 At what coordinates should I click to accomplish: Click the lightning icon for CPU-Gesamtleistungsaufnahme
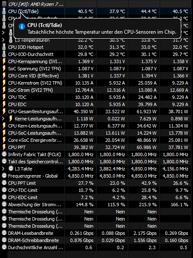4,112
